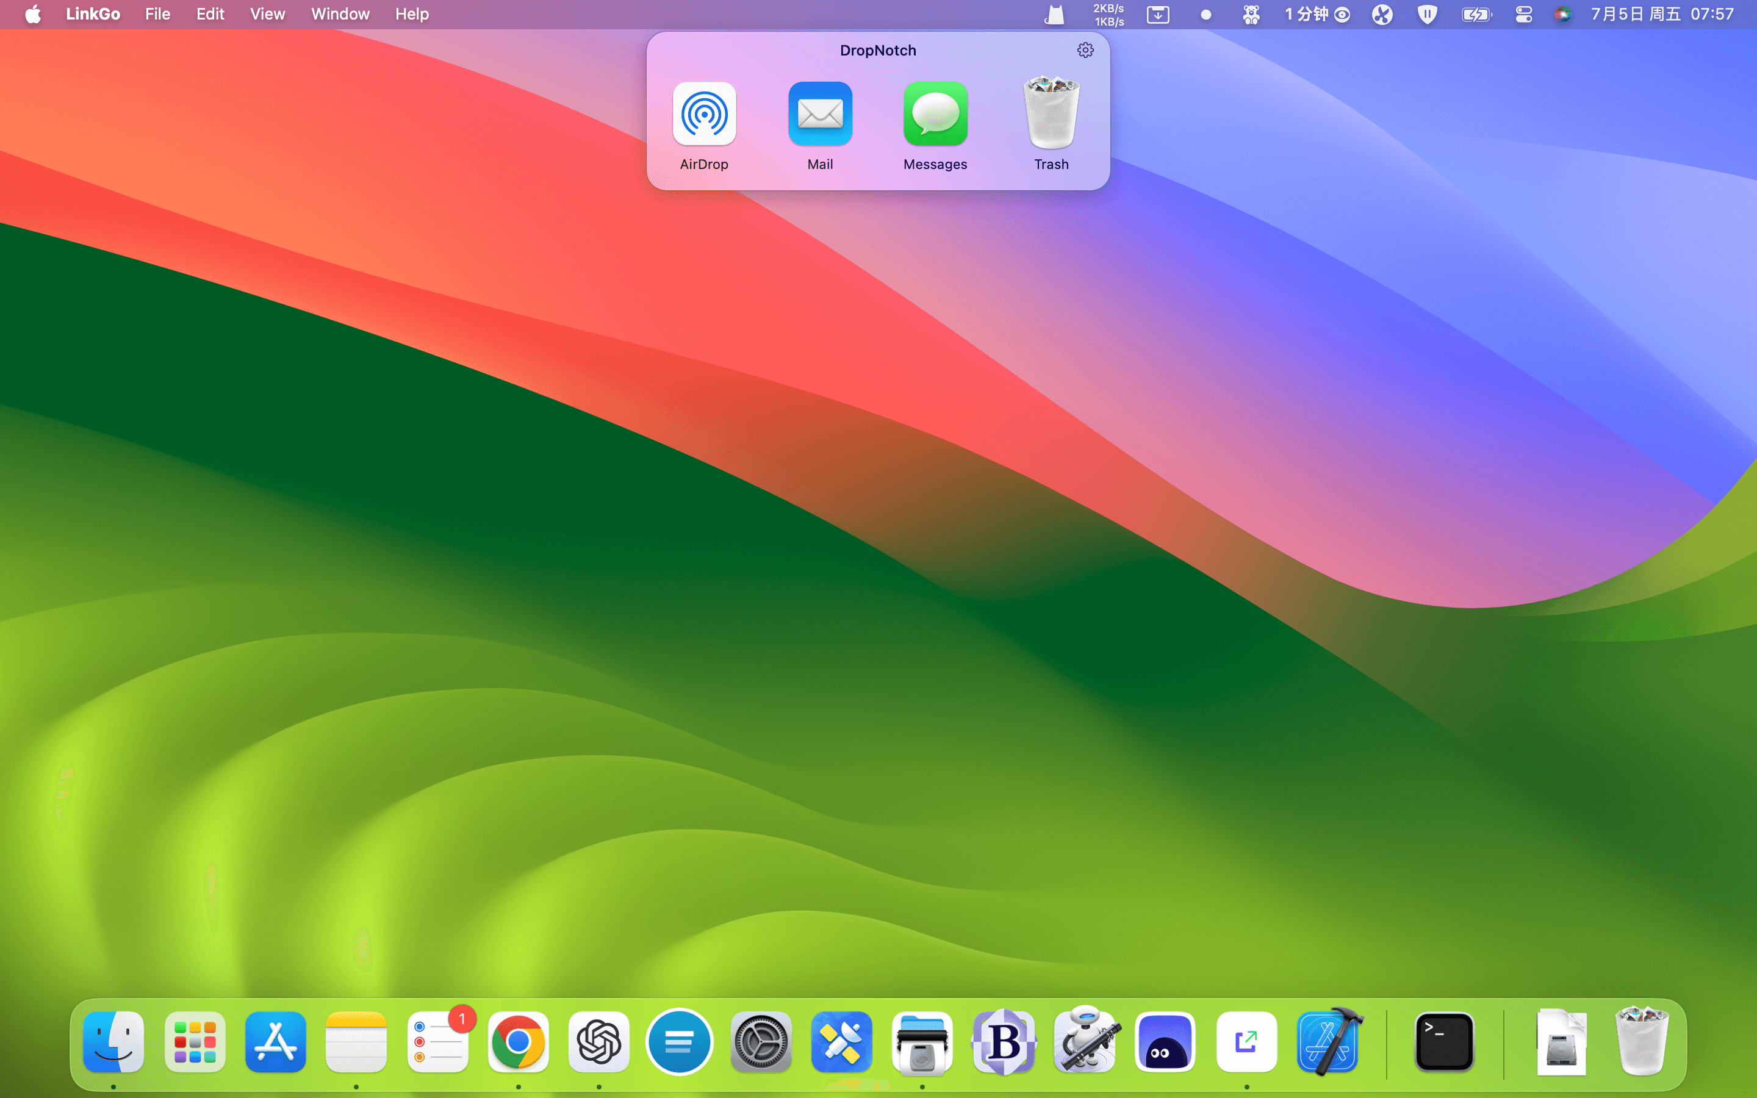Open Launchpad from the Dock
Image resolution: width=1757 pixels, height=1098 pixels.
pyautogui.click(x=195, y=1041)
